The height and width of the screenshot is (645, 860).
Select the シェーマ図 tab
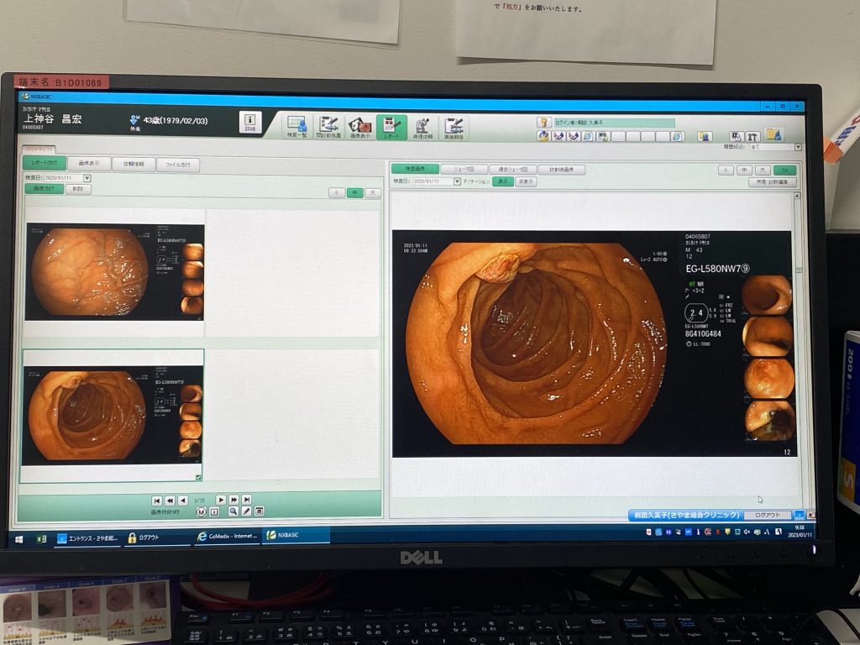464,169
